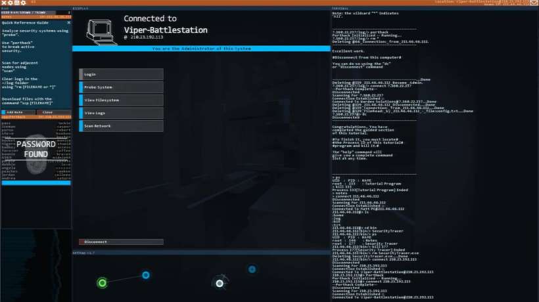539x302 pixels.
Task: Select the blue node linked to green node
Action: [x=146, y=275]
